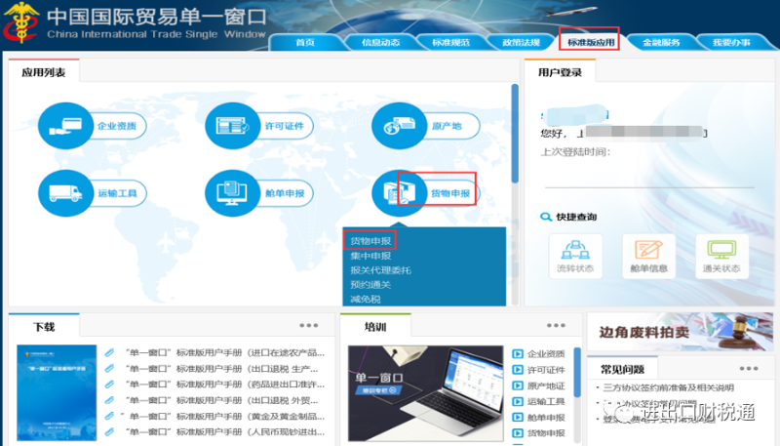The image size is (780, 446).
Task: Open 进口在途农产品 user manual link
Action: [225, 353]
